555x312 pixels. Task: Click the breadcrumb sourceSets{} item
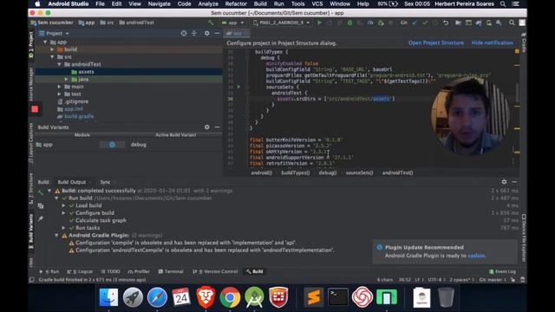[x=359, y=172]
